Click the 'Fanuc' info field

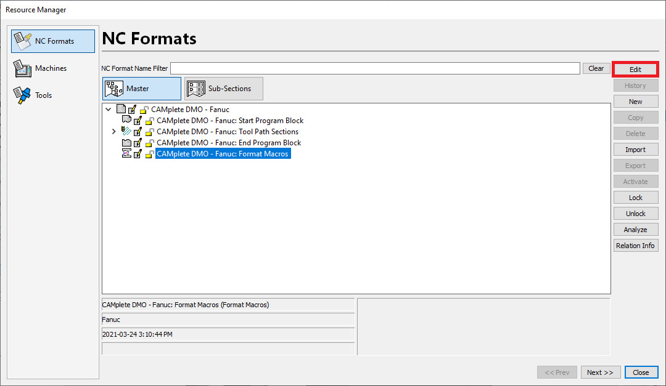[x=228, y=320]
